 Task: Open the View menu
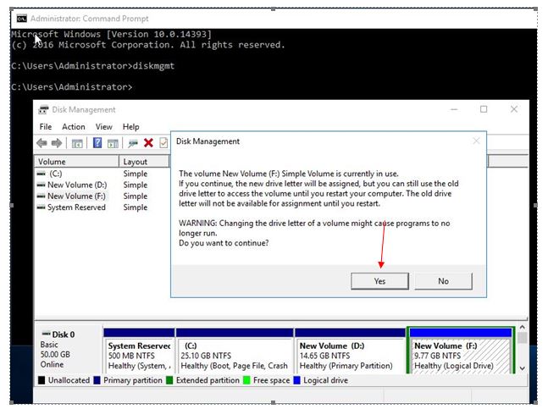pos(104,127)
